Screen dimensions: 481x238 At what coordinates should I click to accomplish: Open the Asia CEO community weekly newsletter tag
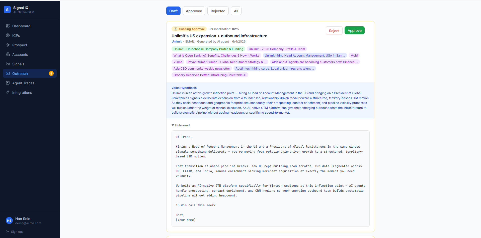(202, 69)
